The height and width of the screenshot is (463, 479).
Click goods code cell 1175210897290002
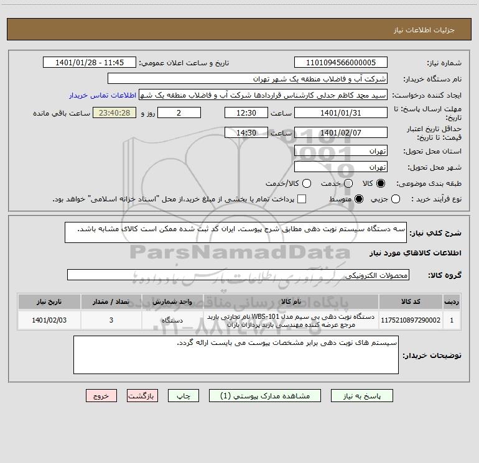(x=411, y=320)
